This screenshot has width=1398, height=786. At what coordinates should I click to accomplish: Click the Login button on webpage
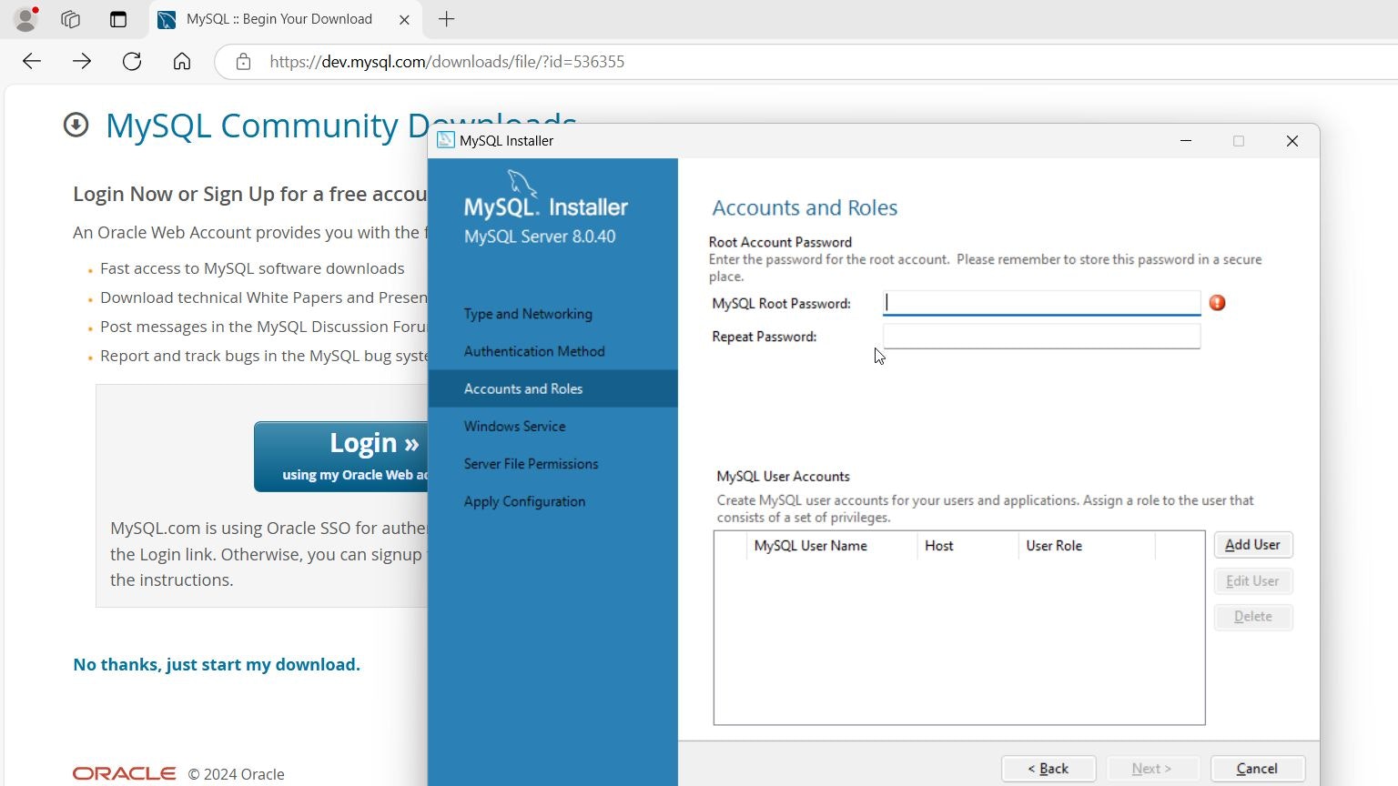(341, 456)
